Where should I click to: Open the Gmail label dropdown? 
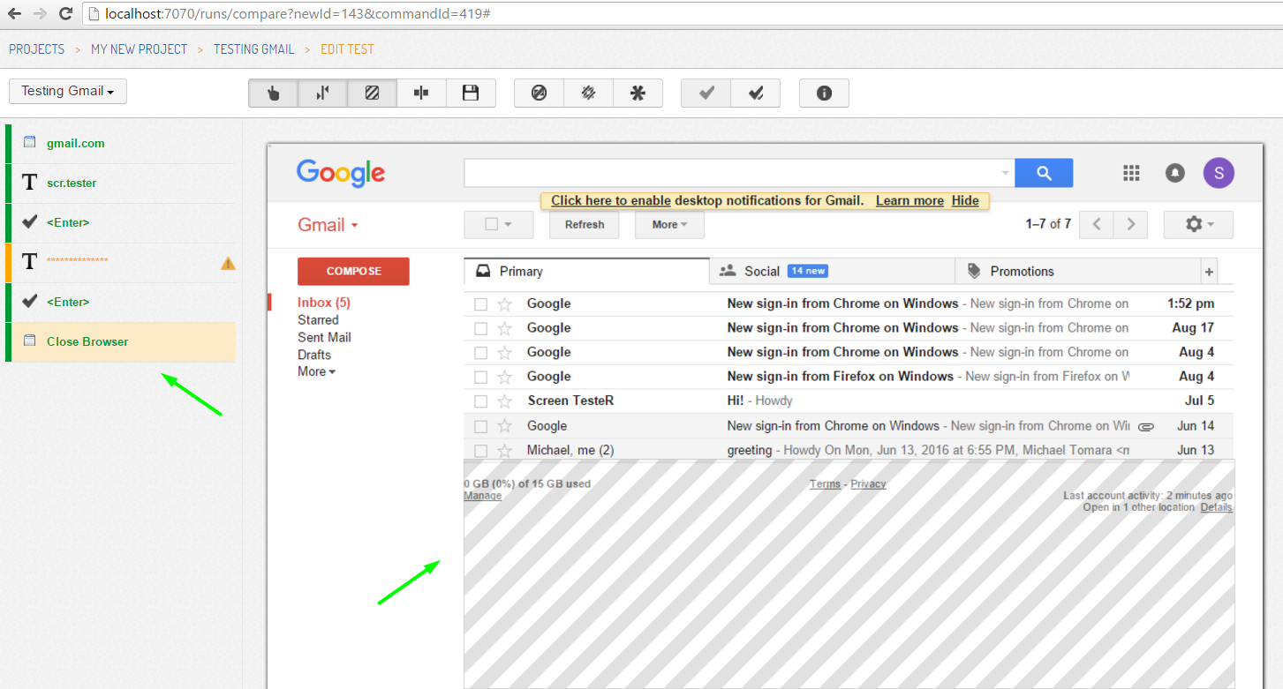click(x=328, y=225)
